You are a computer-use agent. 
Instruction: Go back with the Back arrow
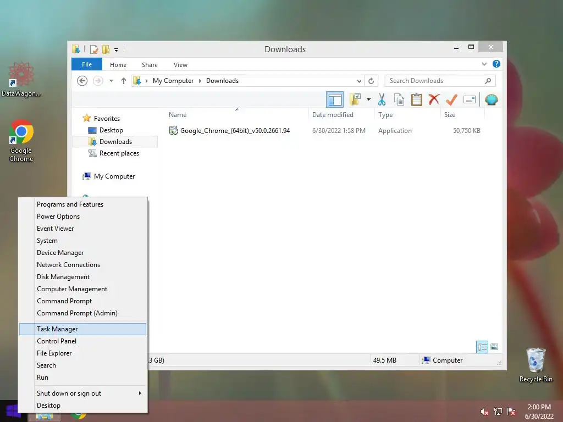tap(82, 81)
